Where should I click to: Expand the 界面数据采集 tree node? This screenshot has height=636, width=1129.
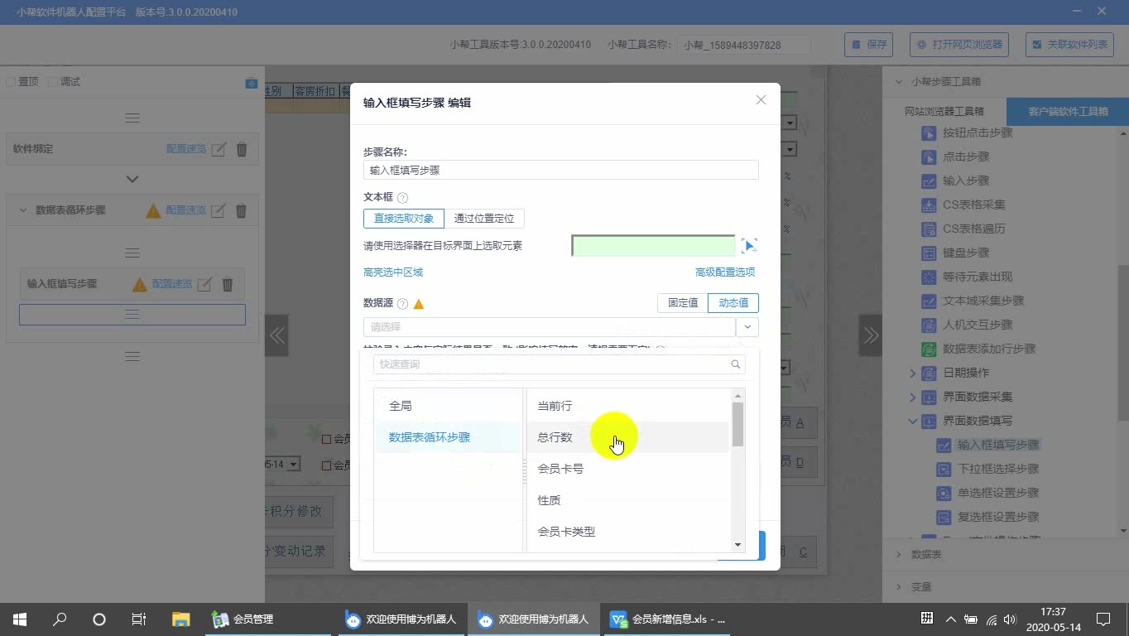(913, 397)
